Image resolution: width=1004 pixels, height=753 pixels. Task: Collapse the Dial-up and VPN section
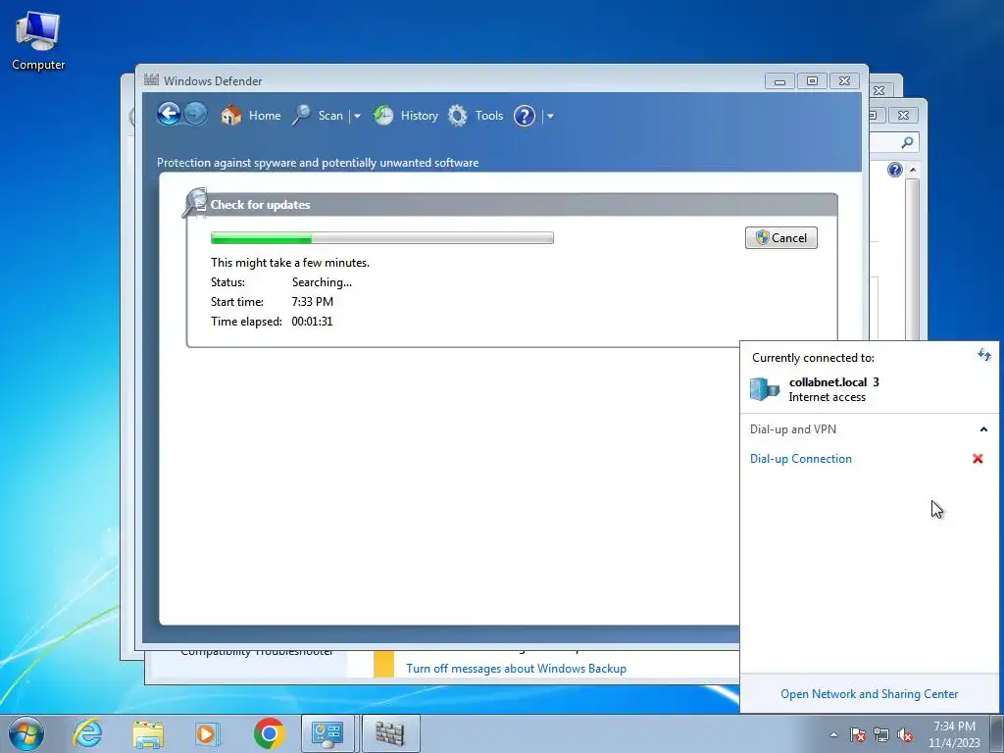coord(983,429)
